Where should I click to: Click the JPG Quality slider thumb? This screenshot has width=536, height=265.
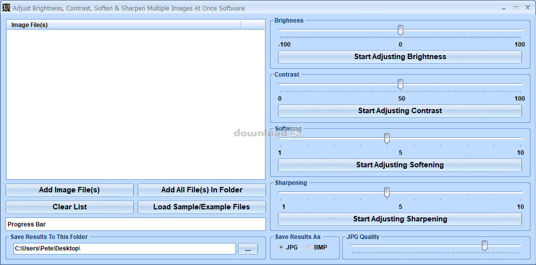484,245
